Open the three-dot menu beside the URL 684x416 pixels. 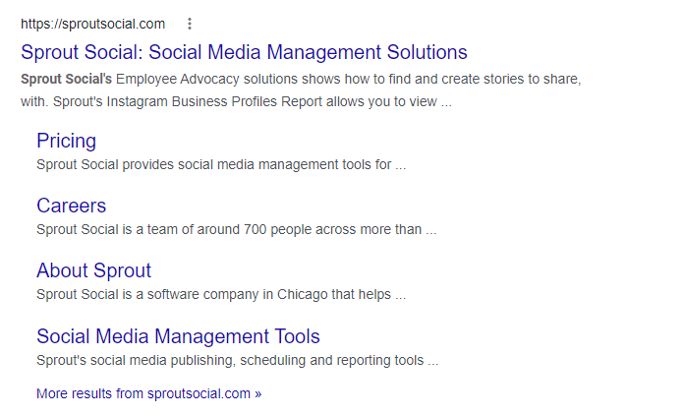click(x=190, y=24)
